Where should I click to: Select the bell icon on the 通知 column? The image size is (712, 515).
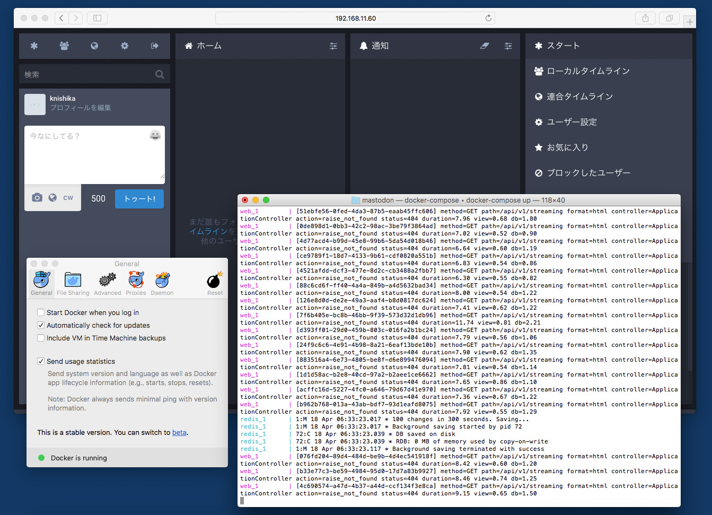[x=363, y=46]
